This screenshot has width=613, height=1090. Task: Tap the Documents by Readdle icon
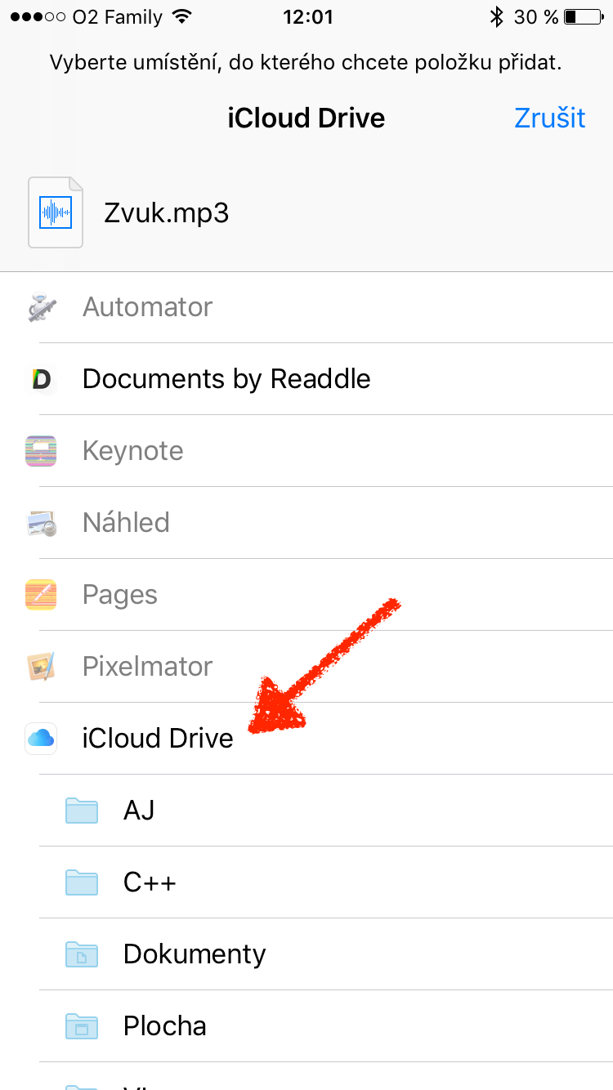coord(41,379)
